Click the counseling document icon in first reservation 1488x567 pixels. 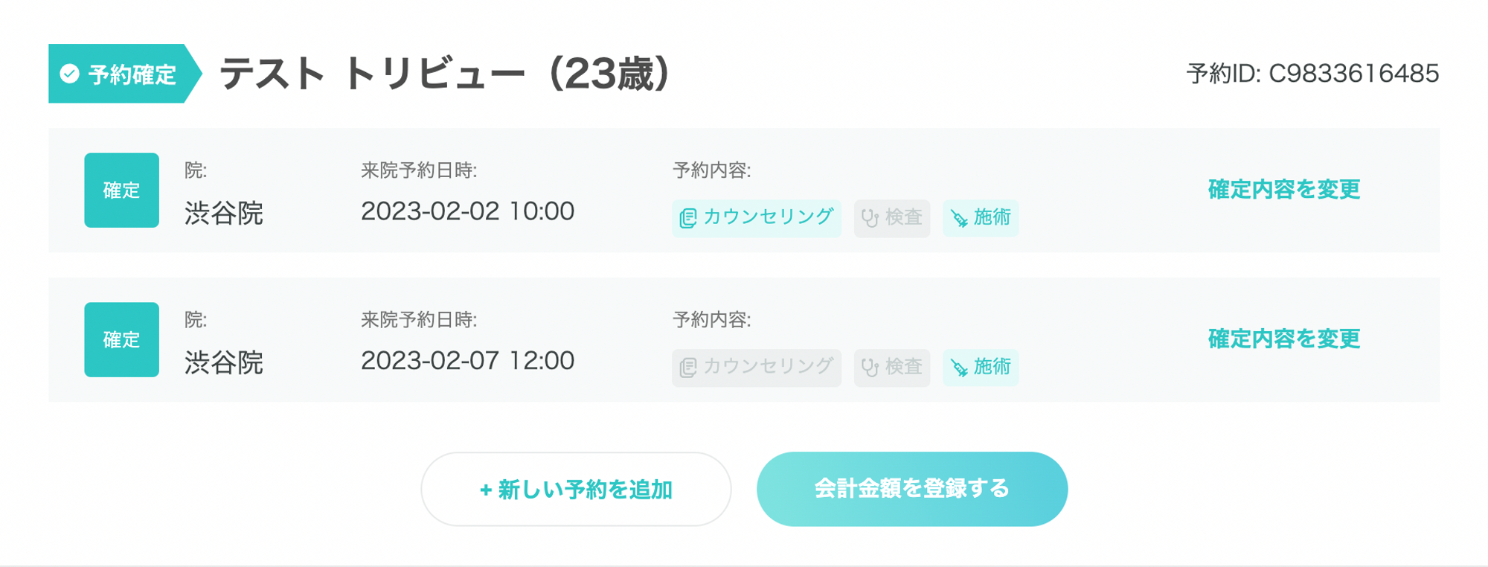tap(688, 218)
